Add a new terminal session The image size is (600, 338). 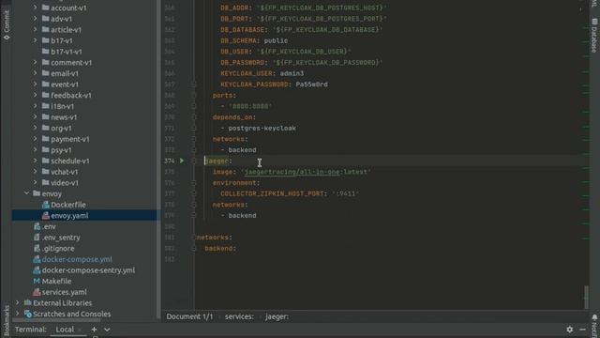94,330
